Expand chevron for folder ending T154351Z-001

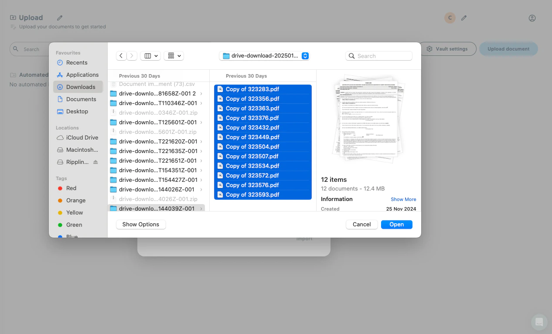point(201,170)
